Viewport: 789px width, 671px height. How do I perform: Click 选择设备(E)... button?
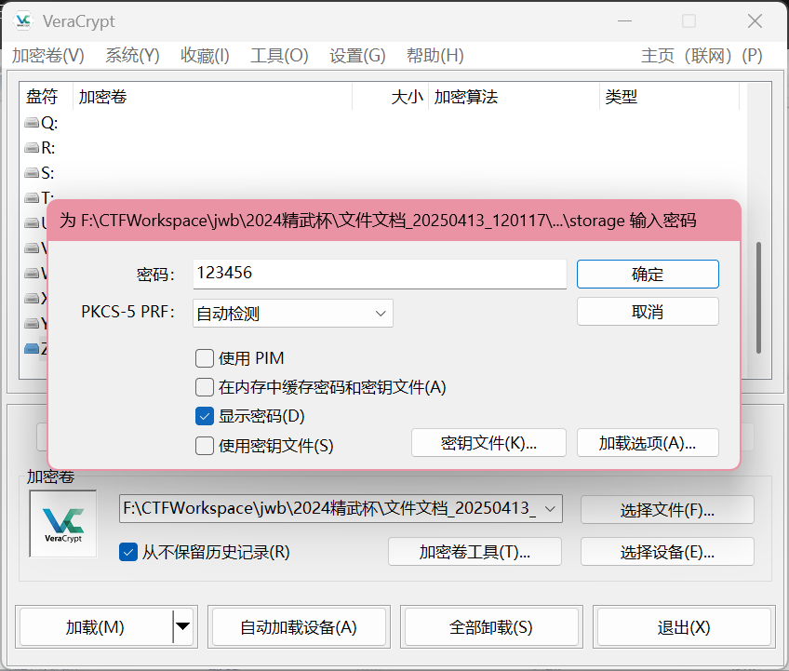click(x=667, y=552)
